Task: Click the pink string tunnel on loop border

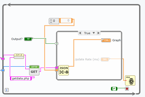Action: click(3, 59)
